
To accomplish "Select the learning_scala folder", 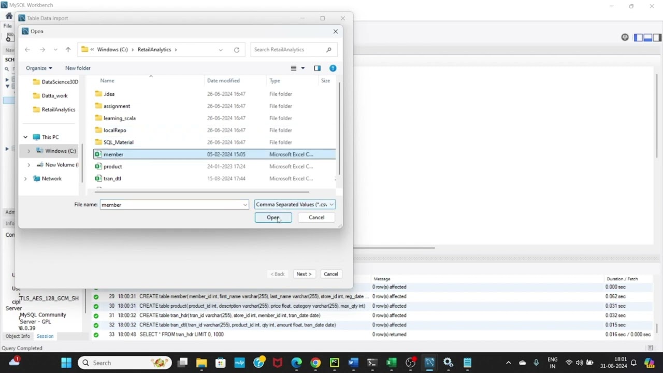I will coord(214,118).
